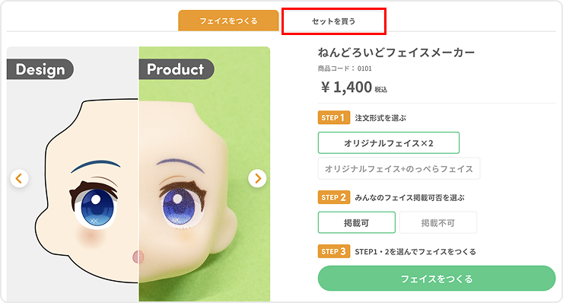Screen dimensions: 563x303
Task: Click the STEP 3 badge
Action: [x=333, y=251]
